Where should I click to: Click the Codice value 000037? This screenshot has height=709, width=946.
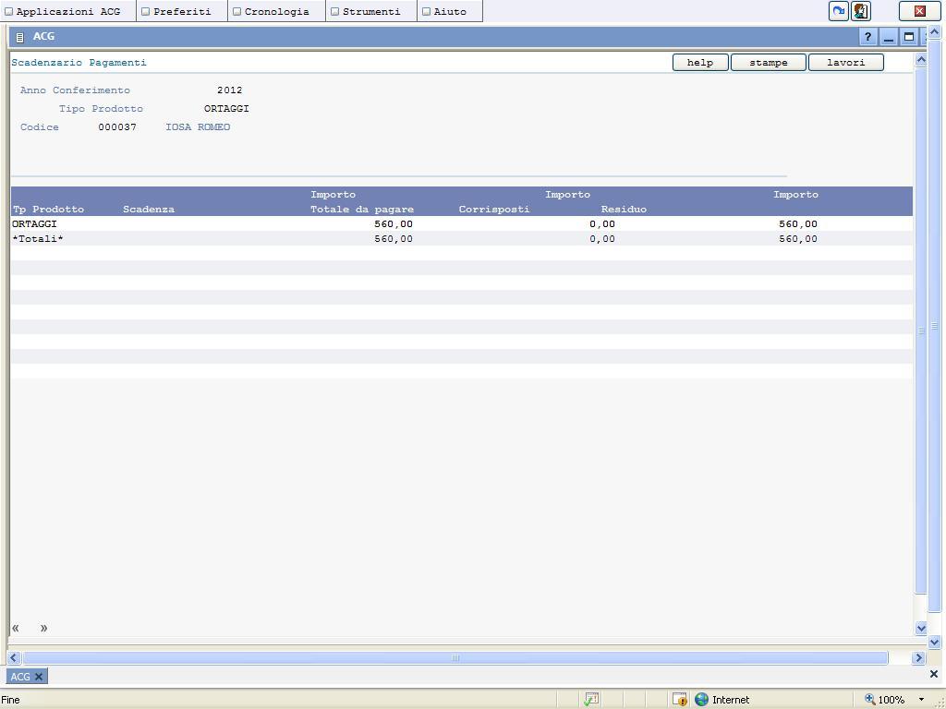[117, 127]
